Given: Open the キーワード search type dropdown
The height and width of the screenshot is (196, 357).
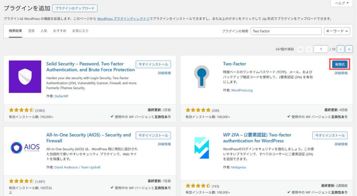Looking at the screenshot, I should (x=337, y=31).
